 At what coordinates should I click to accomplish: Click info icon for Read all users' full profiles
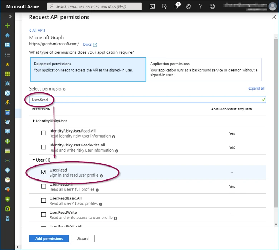pyautogui.click(x=97, y=190)
